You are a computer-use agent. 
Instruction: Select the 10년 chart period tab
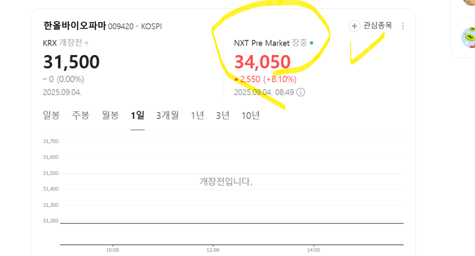pos(250,115)
